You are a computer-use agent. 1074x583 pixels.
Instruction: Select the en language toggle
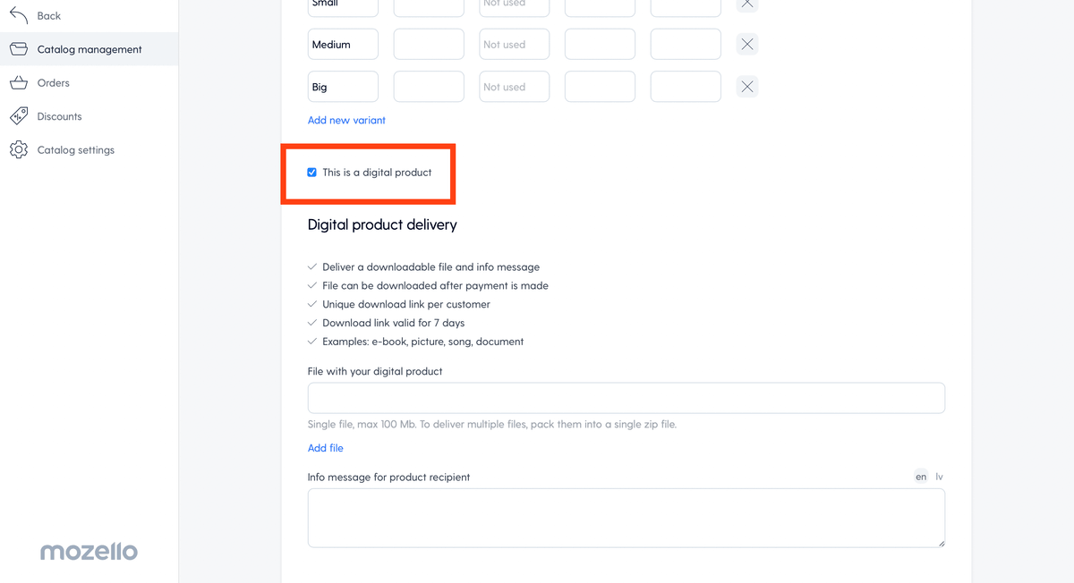[x=921, y=477]
